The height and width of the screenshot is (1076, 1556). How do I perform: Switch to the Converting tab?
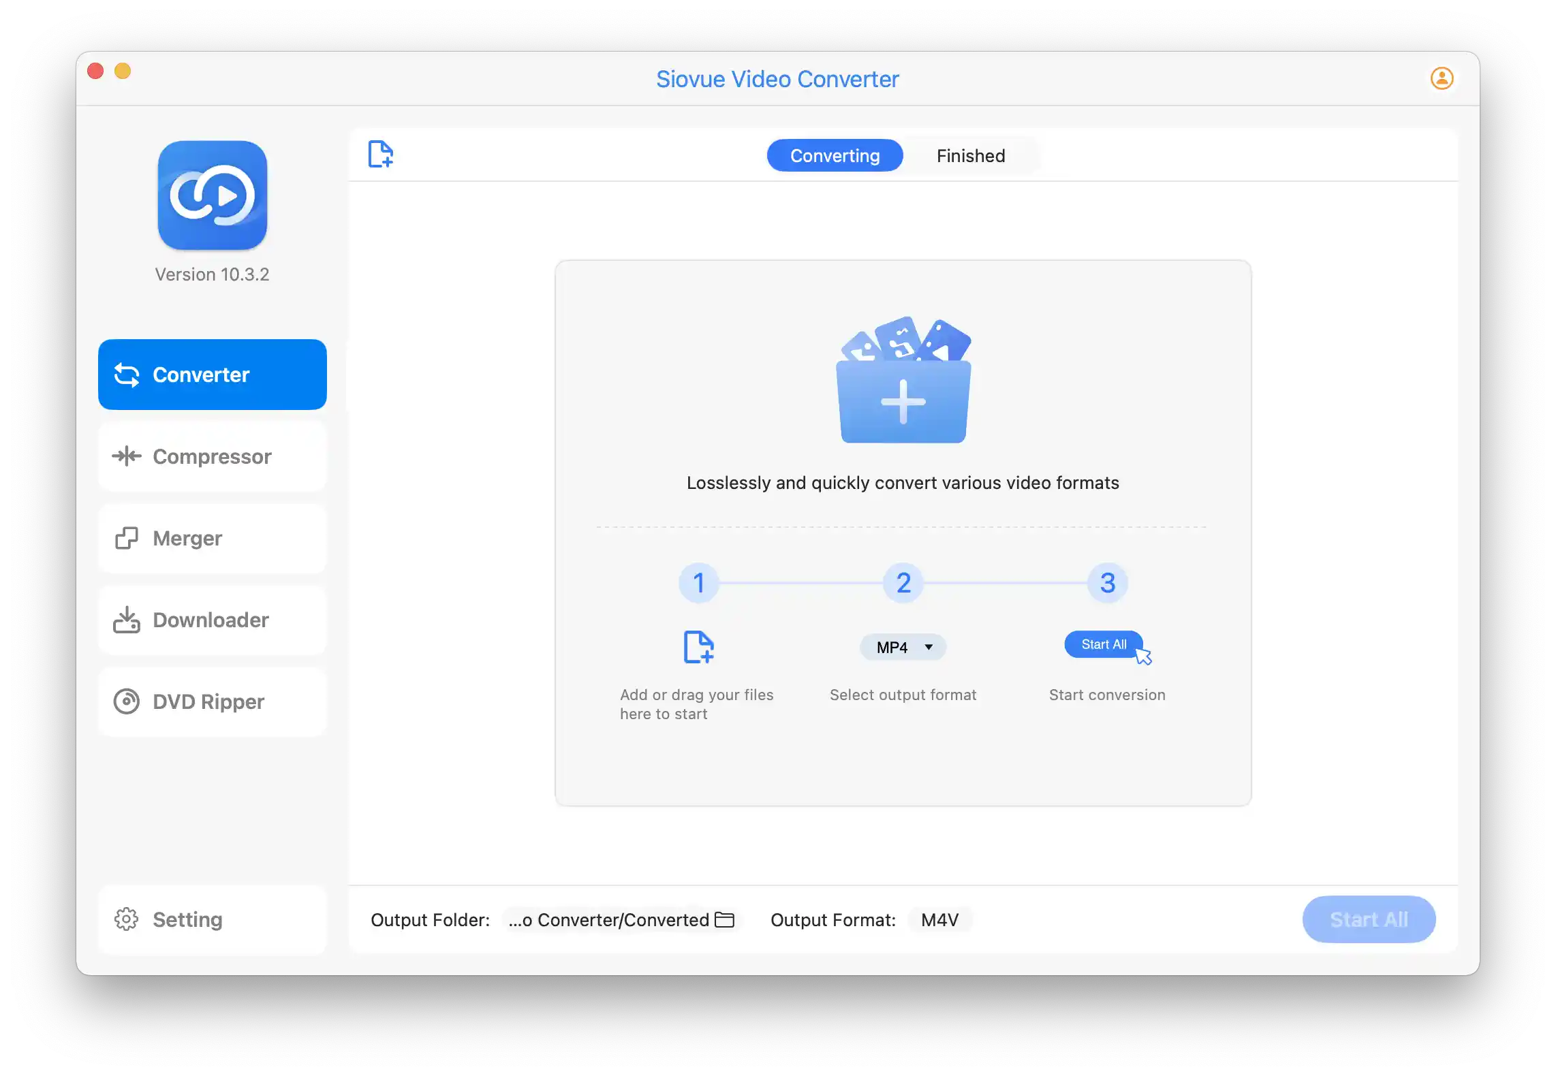point(835,156)
